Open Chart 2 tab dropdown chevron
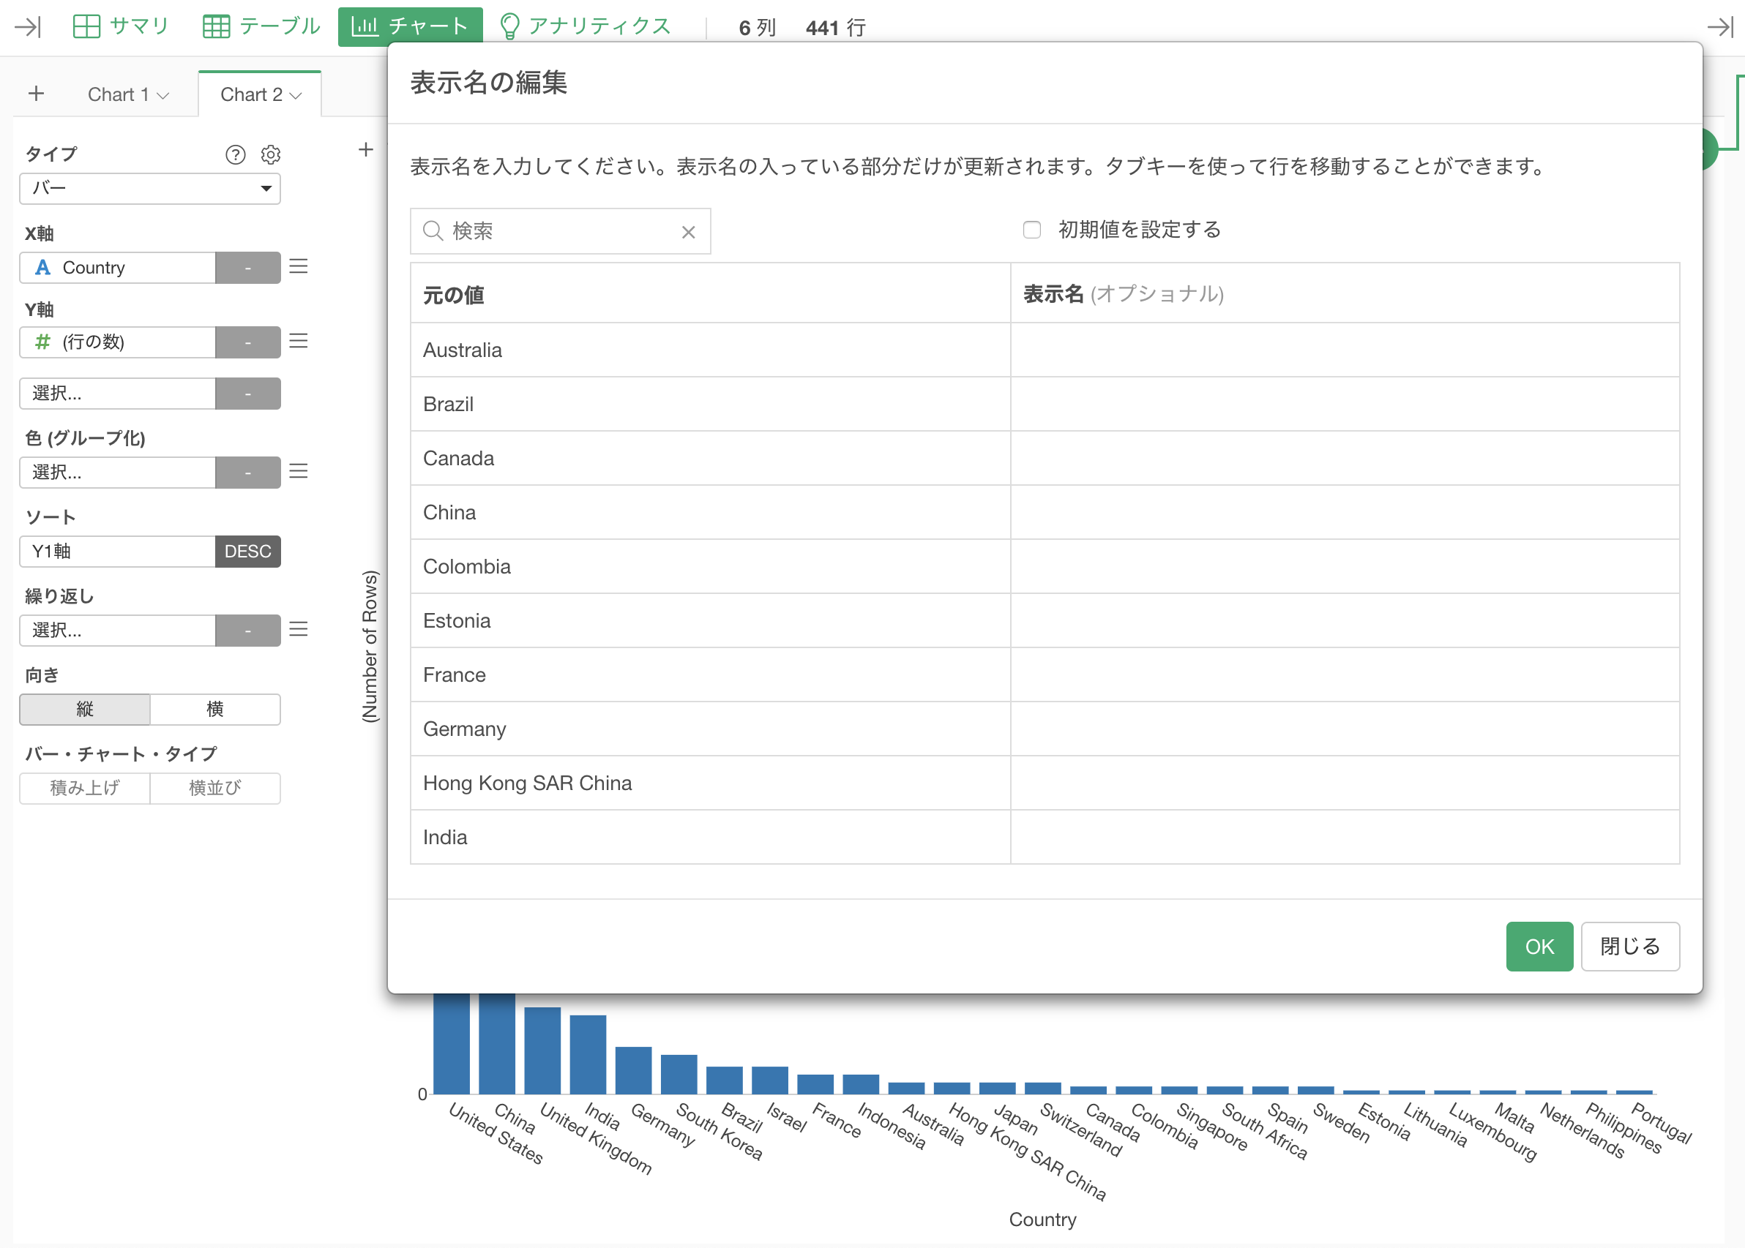The height and width of the screenshot is (1248, 1745). (296, 95)
